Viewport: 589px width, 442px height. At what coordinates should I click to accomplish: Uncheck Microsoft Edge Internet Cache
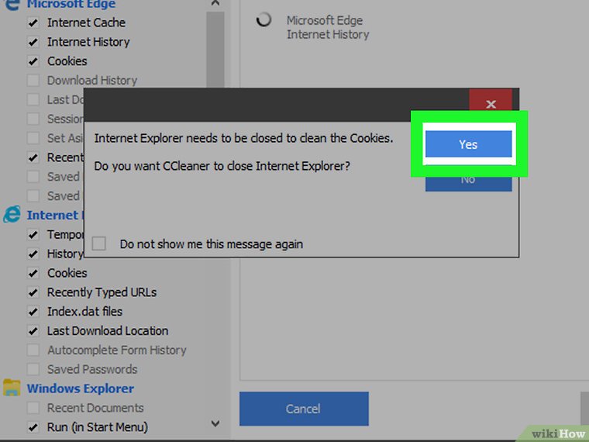33,22
